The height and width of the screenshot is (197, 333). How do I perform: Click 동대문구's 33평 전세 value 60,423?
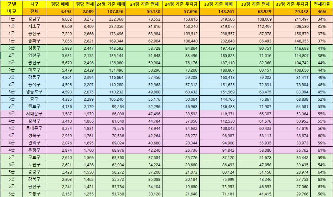click(255, 128)
